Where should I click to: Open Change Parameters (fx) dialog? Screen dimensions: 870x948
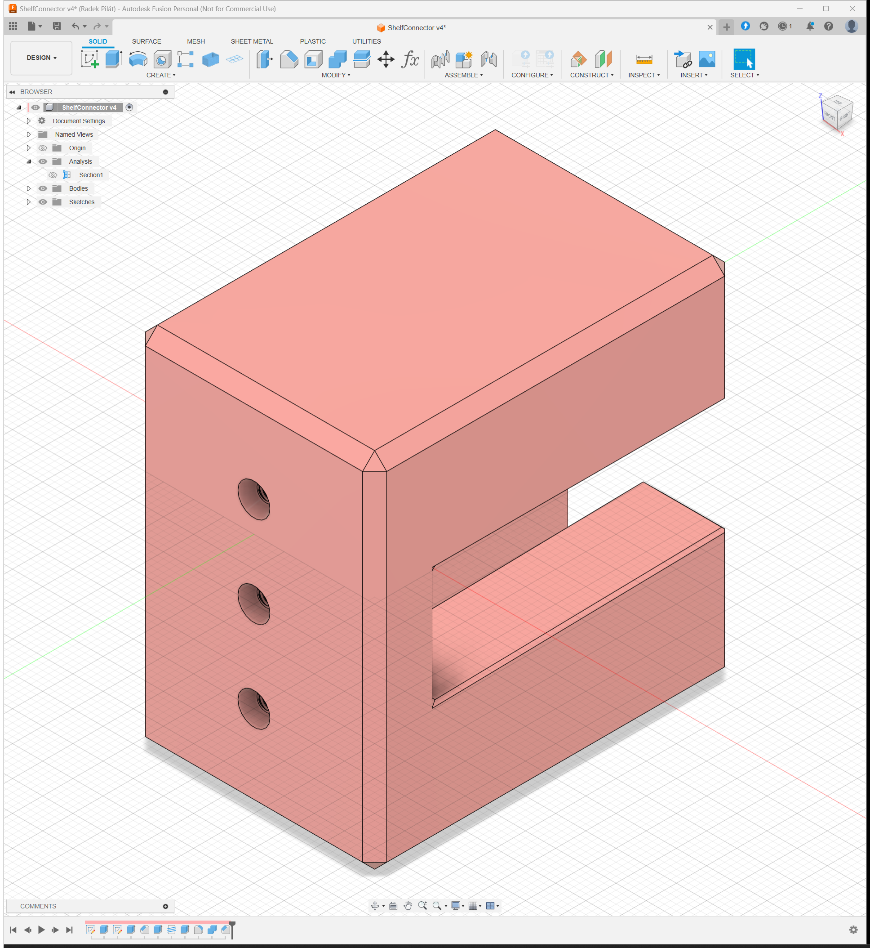(x=410, y=59)
